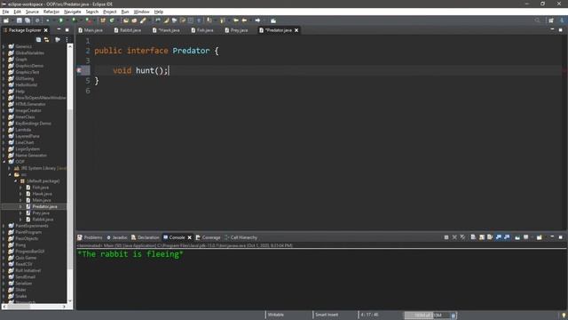Click Link with Editor in Package Explorer
This screenshot has height=320, width=568.
click(46, 39)
